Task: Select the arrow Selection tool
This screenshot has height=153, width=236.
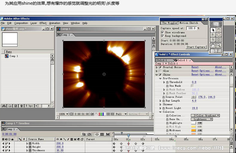Action: pos(213,30)
